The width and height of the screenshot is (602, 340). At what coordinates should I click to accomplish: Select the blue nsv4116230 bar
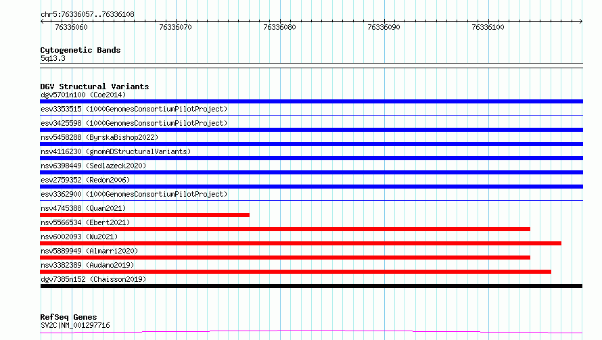(311, 158)
